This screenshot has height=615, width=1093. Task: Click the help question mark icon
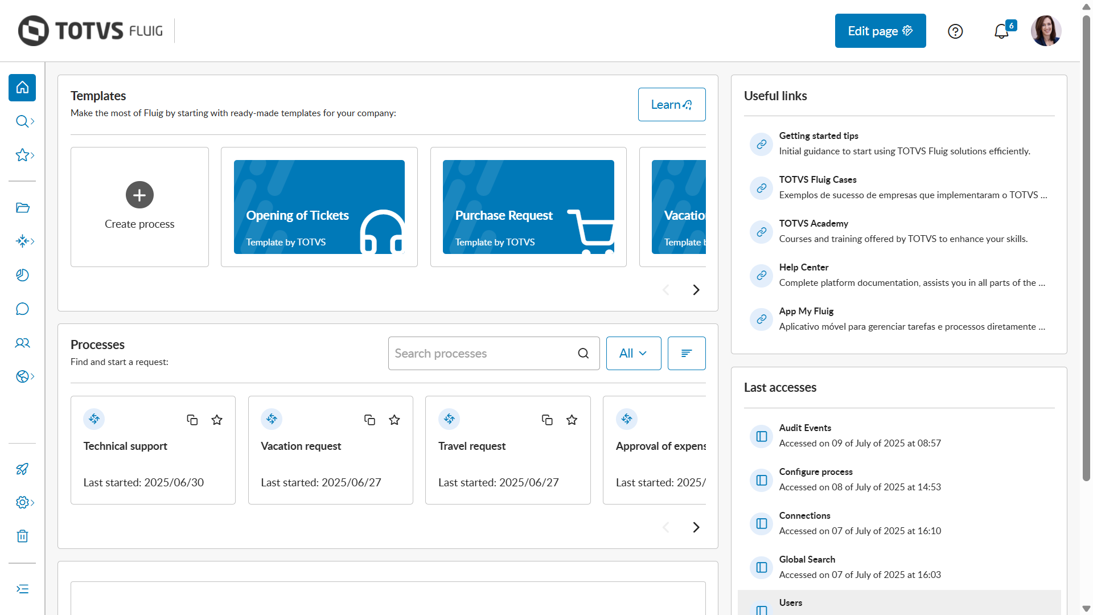pos(955,31)
